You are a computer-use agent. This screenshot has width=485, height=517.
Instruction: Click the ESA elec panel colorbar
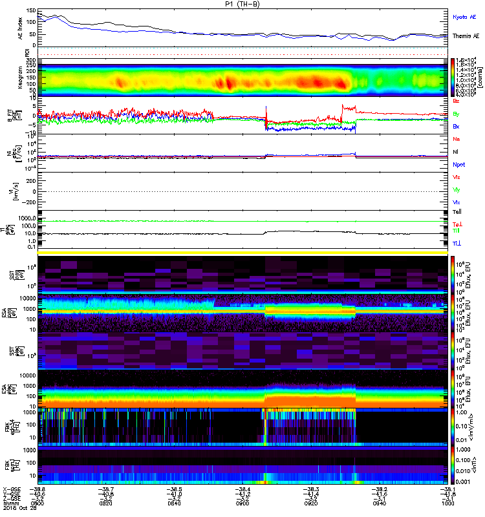[x=453, y=389]
